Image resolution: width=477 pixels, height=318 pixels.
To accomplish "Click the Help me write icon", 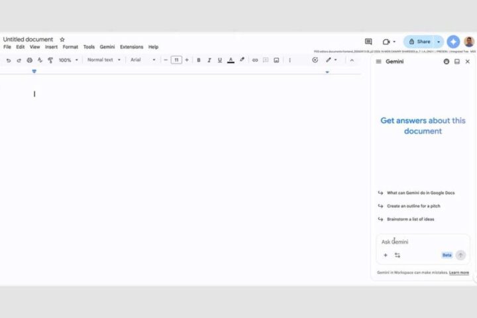I will tap(315, 60).
